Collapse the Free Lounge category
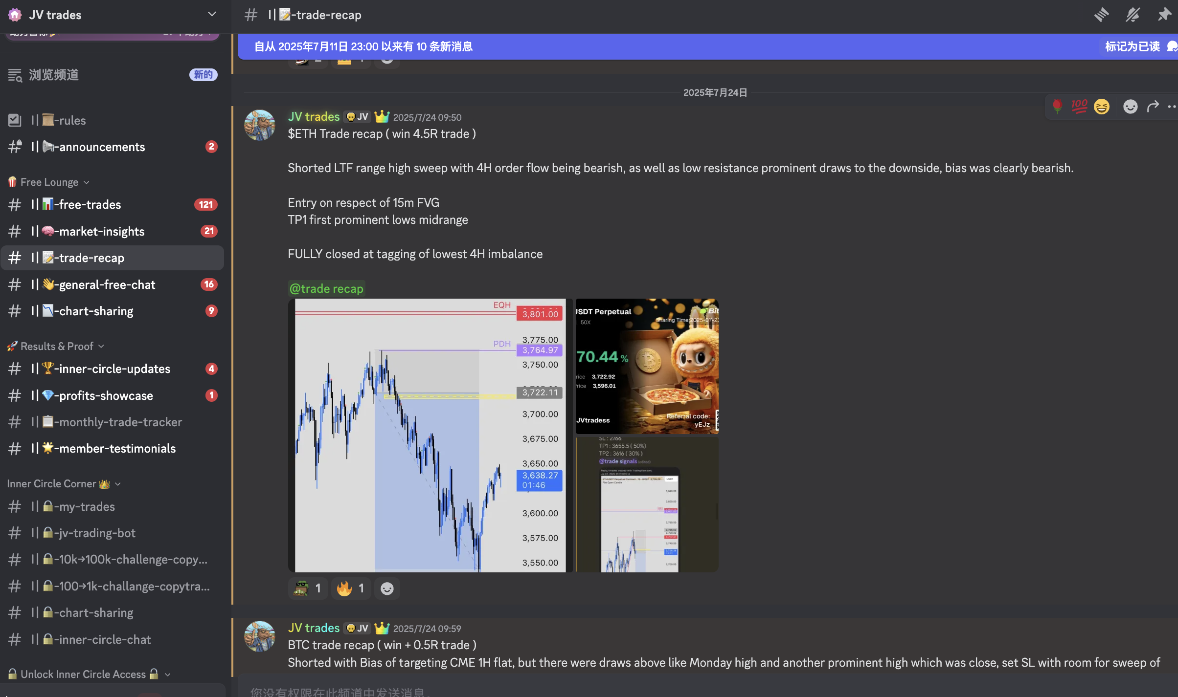1178x697 pixels. pyautogui.click(x=49, y=182)
